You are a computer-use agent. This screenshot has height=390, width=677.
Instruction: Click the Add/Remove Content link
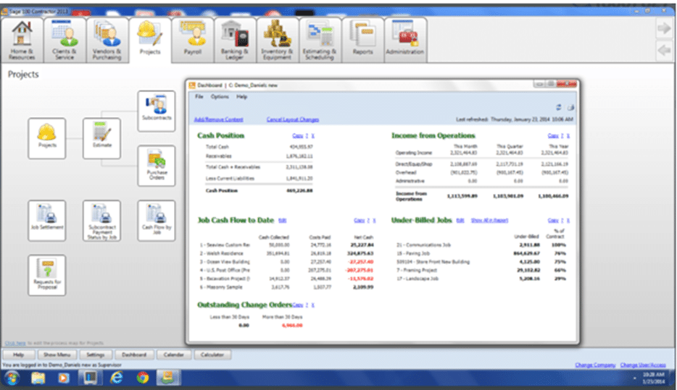pyautogui.click(x=218, y=119)
